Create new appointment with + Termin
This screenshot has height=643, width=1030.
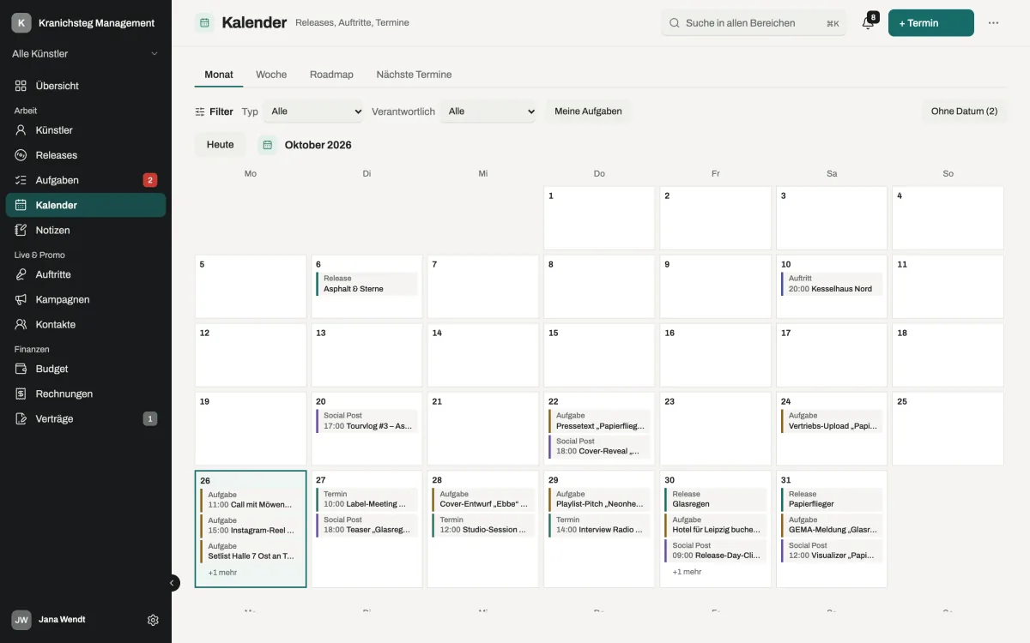point(931,23)
